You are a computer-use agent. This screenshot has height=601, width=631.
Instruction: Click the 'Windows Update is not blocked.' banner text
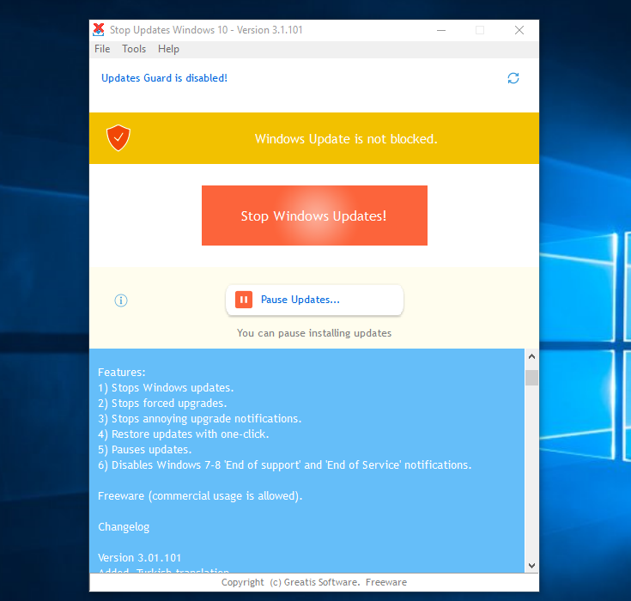point(346,139)
